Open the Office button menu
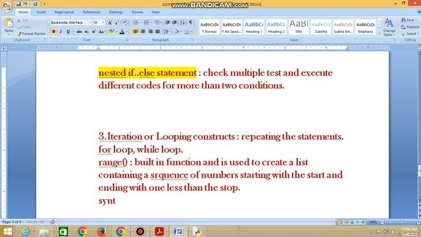 click(7, 7)
